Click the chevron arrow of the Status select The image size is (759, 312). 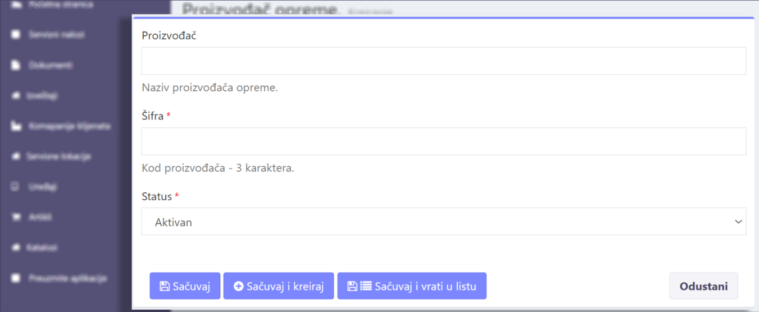(738, 222)
